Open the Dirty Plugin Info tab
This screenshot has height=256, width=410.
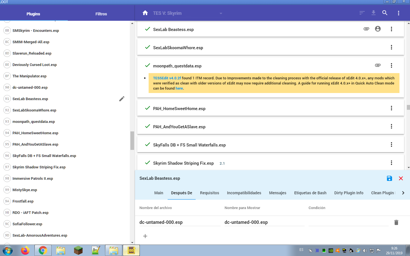(x=349, y=193)
